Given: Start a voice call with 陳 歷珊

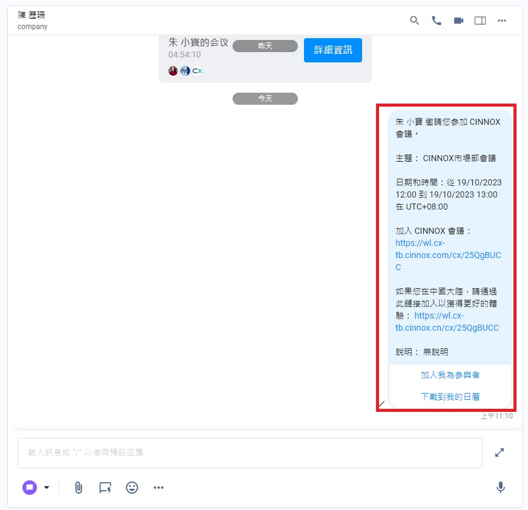Looking at the screenshot, I should coord(437,21).
